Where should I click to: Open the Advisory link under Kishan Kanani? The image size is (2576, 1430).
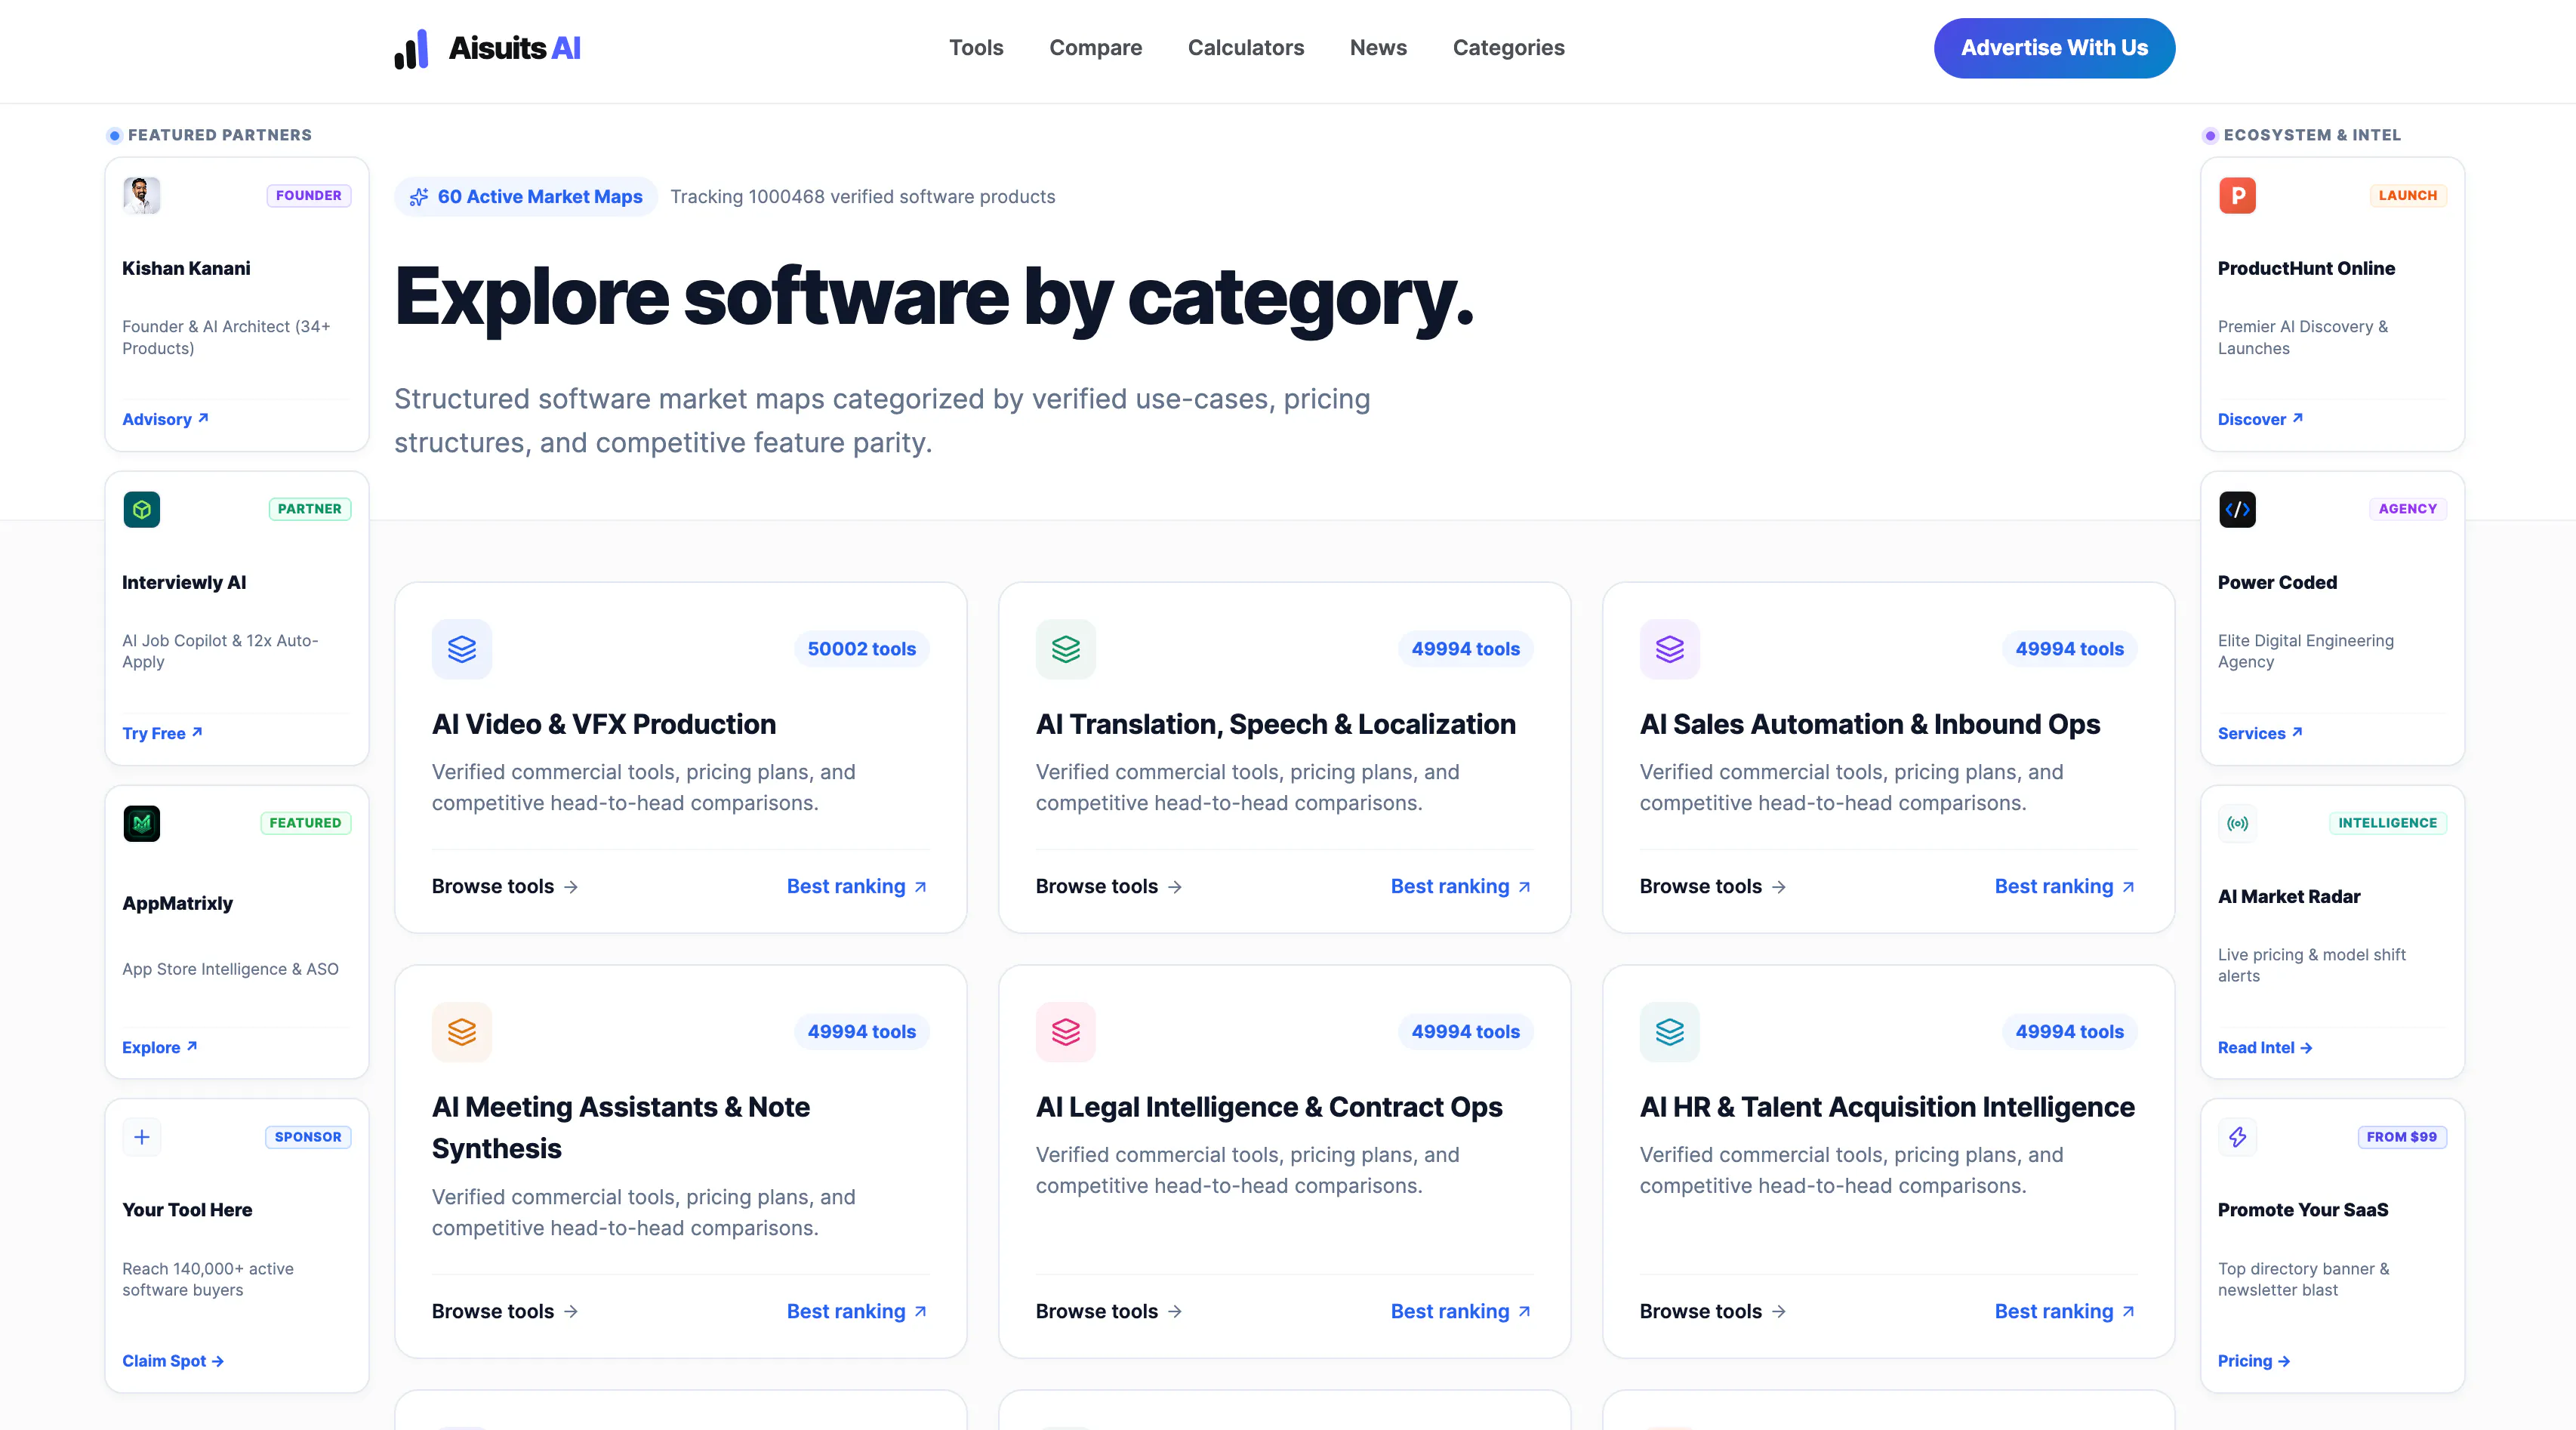tap(165, 419)
